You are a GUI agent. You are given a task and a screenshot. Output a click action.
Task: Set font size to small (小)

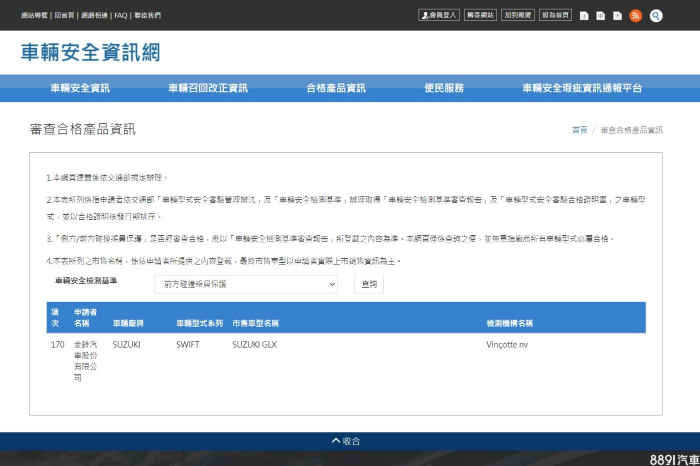click(x=584, y=16)
